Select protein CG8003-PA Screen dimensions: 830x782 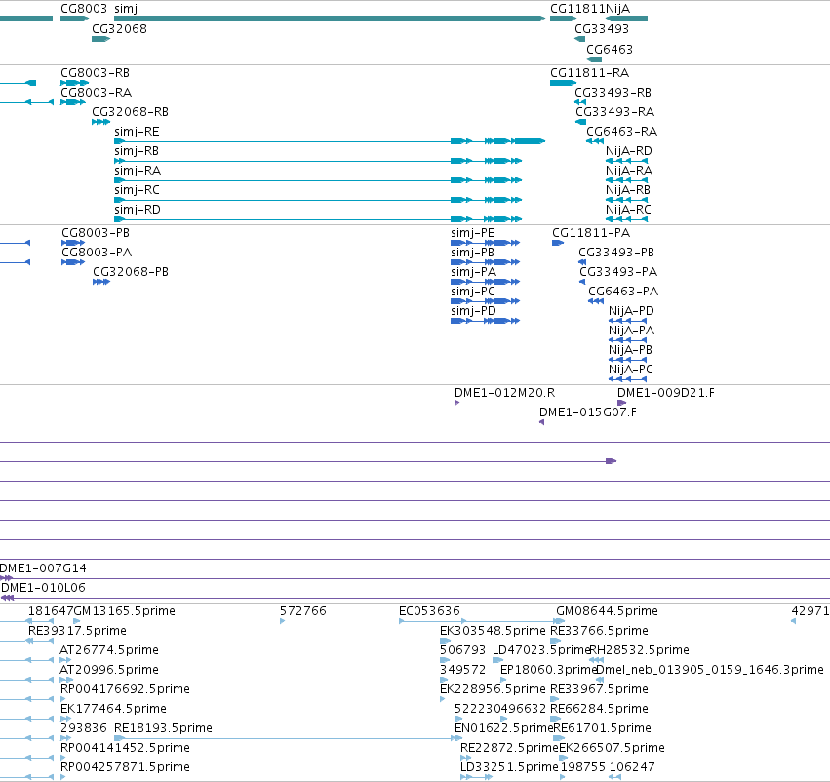[97, 253]
